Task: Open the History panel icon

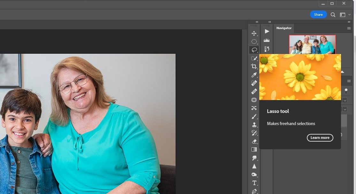Action: tap(267, 49)
